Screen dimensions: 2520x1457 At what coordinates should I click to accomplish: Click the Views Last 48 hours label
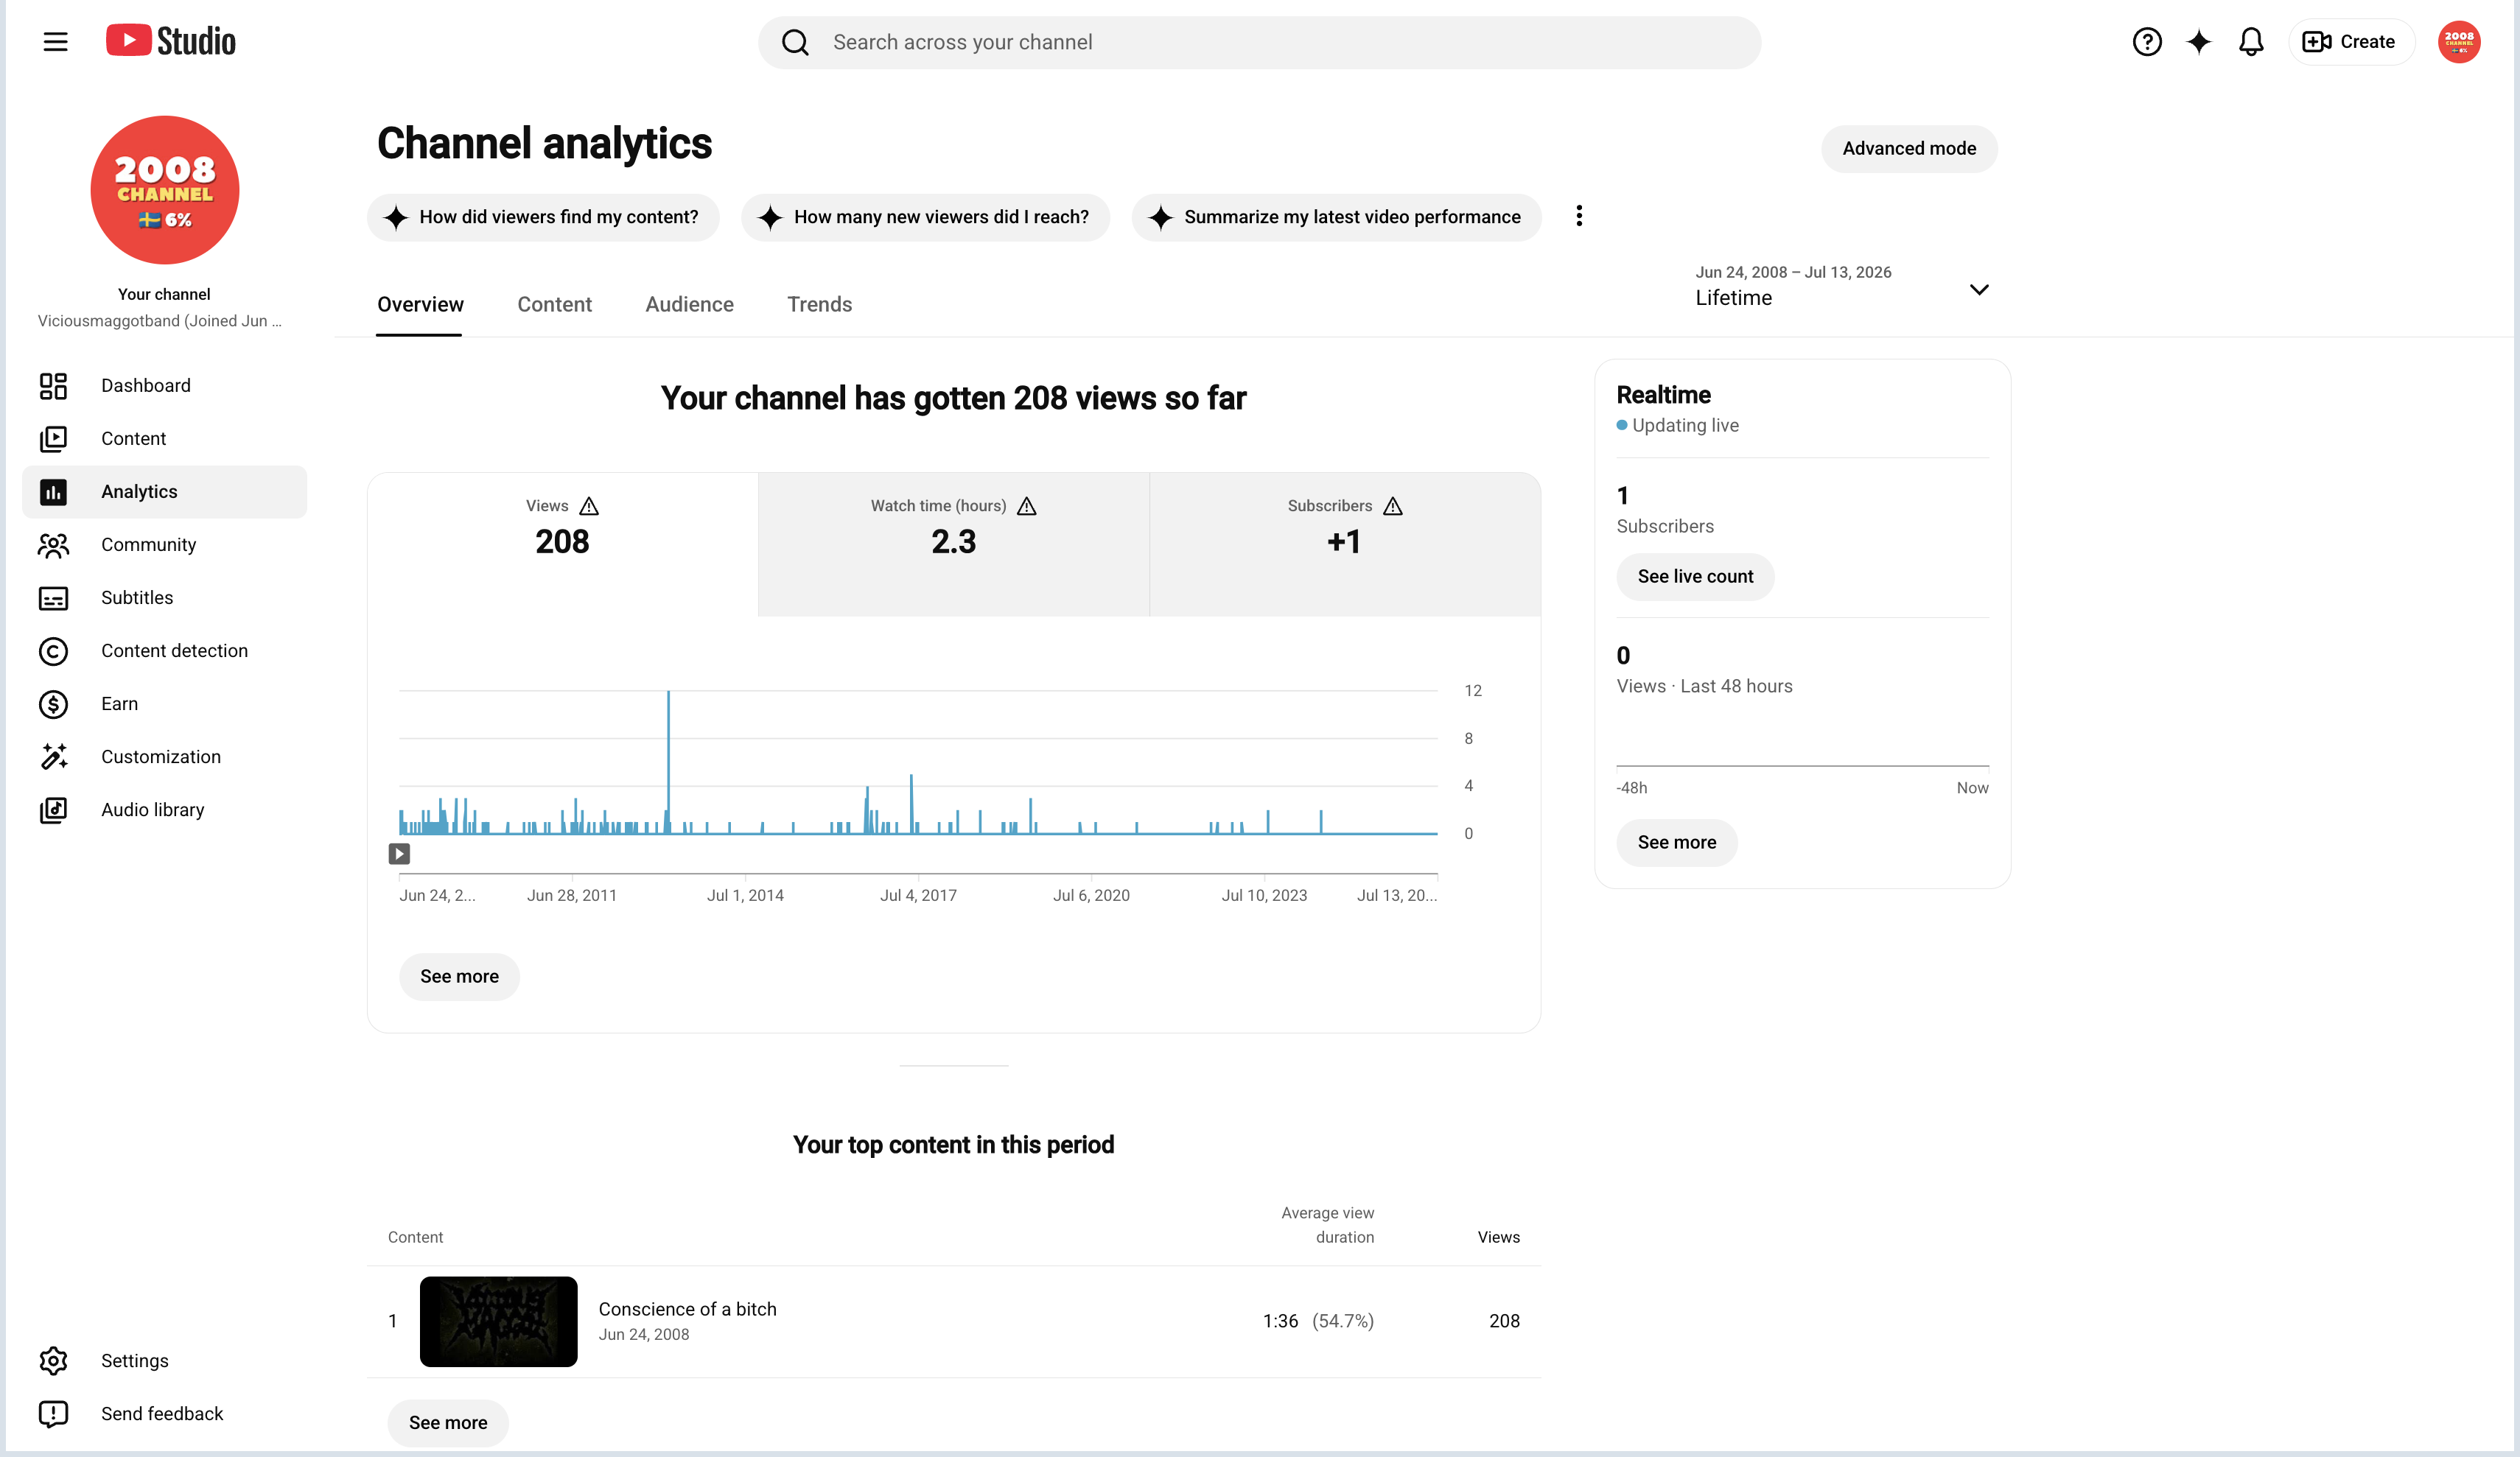pos(1704,686)
